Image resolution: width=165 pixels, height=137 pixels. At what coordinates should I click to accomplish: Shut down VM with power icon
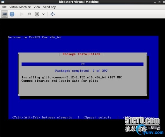coord(37,14)
